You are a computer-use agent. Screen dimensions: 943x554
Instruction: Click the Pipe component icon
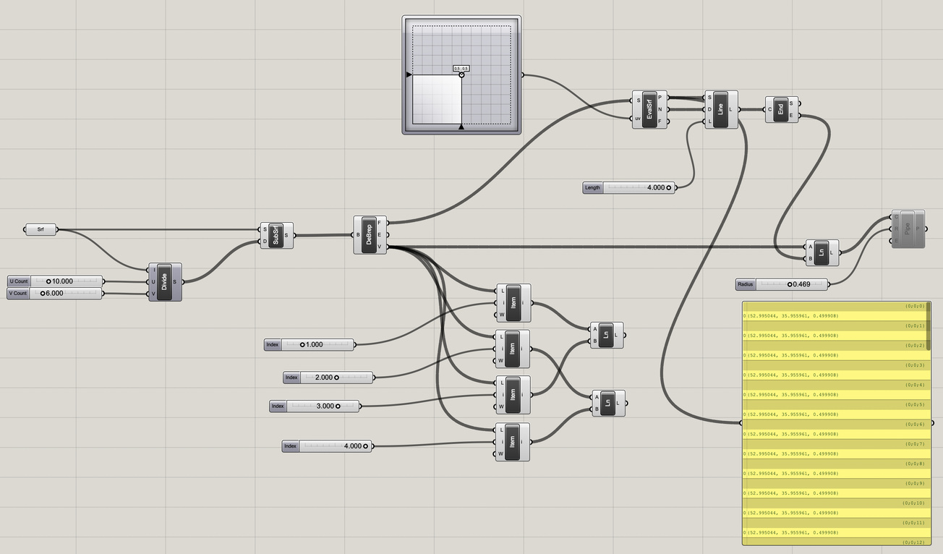click(x=908, y=228)
